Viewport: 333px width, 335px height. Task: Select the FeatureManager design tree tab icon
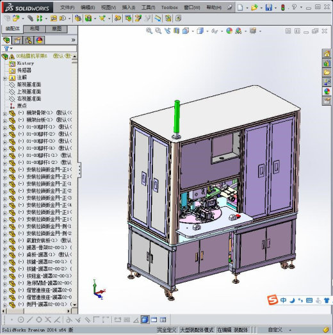pyautogui.click(x=6, y=40)
